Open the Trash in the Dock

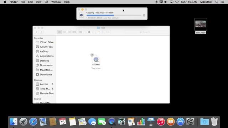point(214,122)
